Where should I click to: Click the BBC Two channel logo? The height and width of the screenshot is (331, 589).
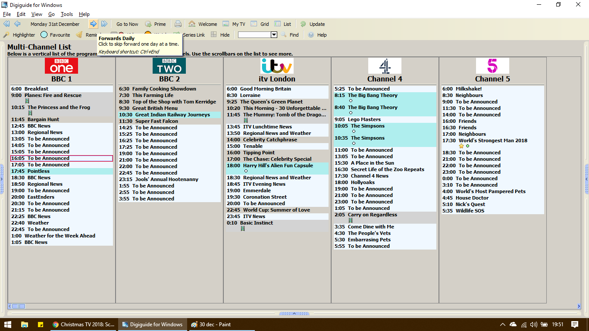tap(169, 66)
